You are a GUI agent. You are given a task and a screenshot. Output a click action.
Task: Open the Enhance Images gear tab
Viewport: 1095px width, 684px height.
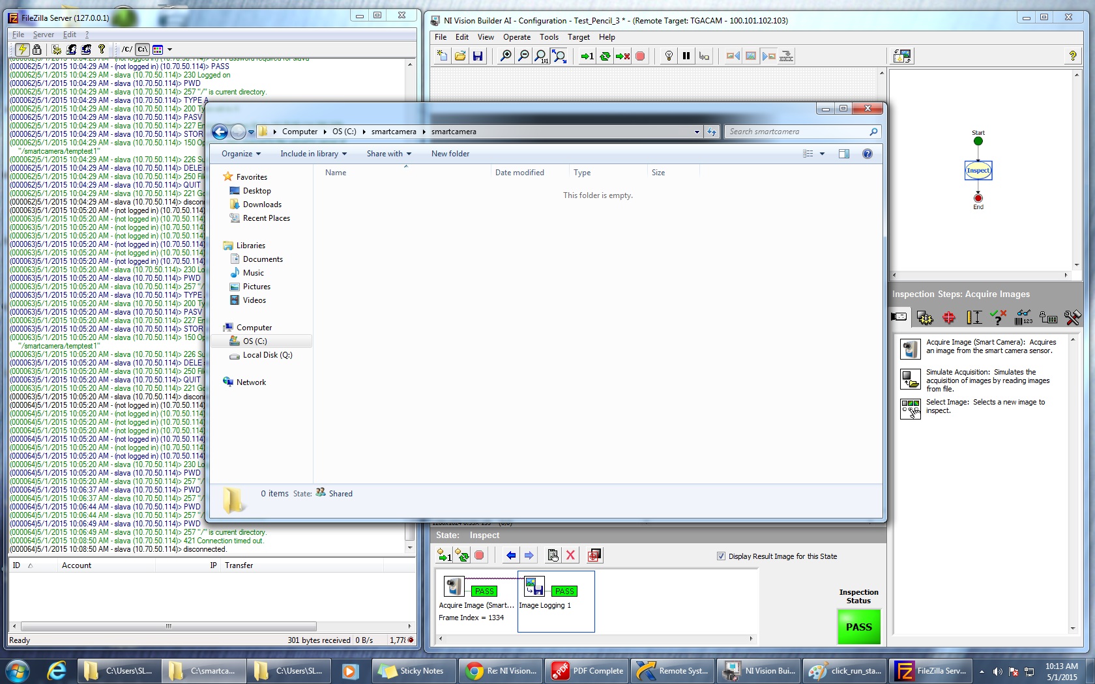pos(924,317)
